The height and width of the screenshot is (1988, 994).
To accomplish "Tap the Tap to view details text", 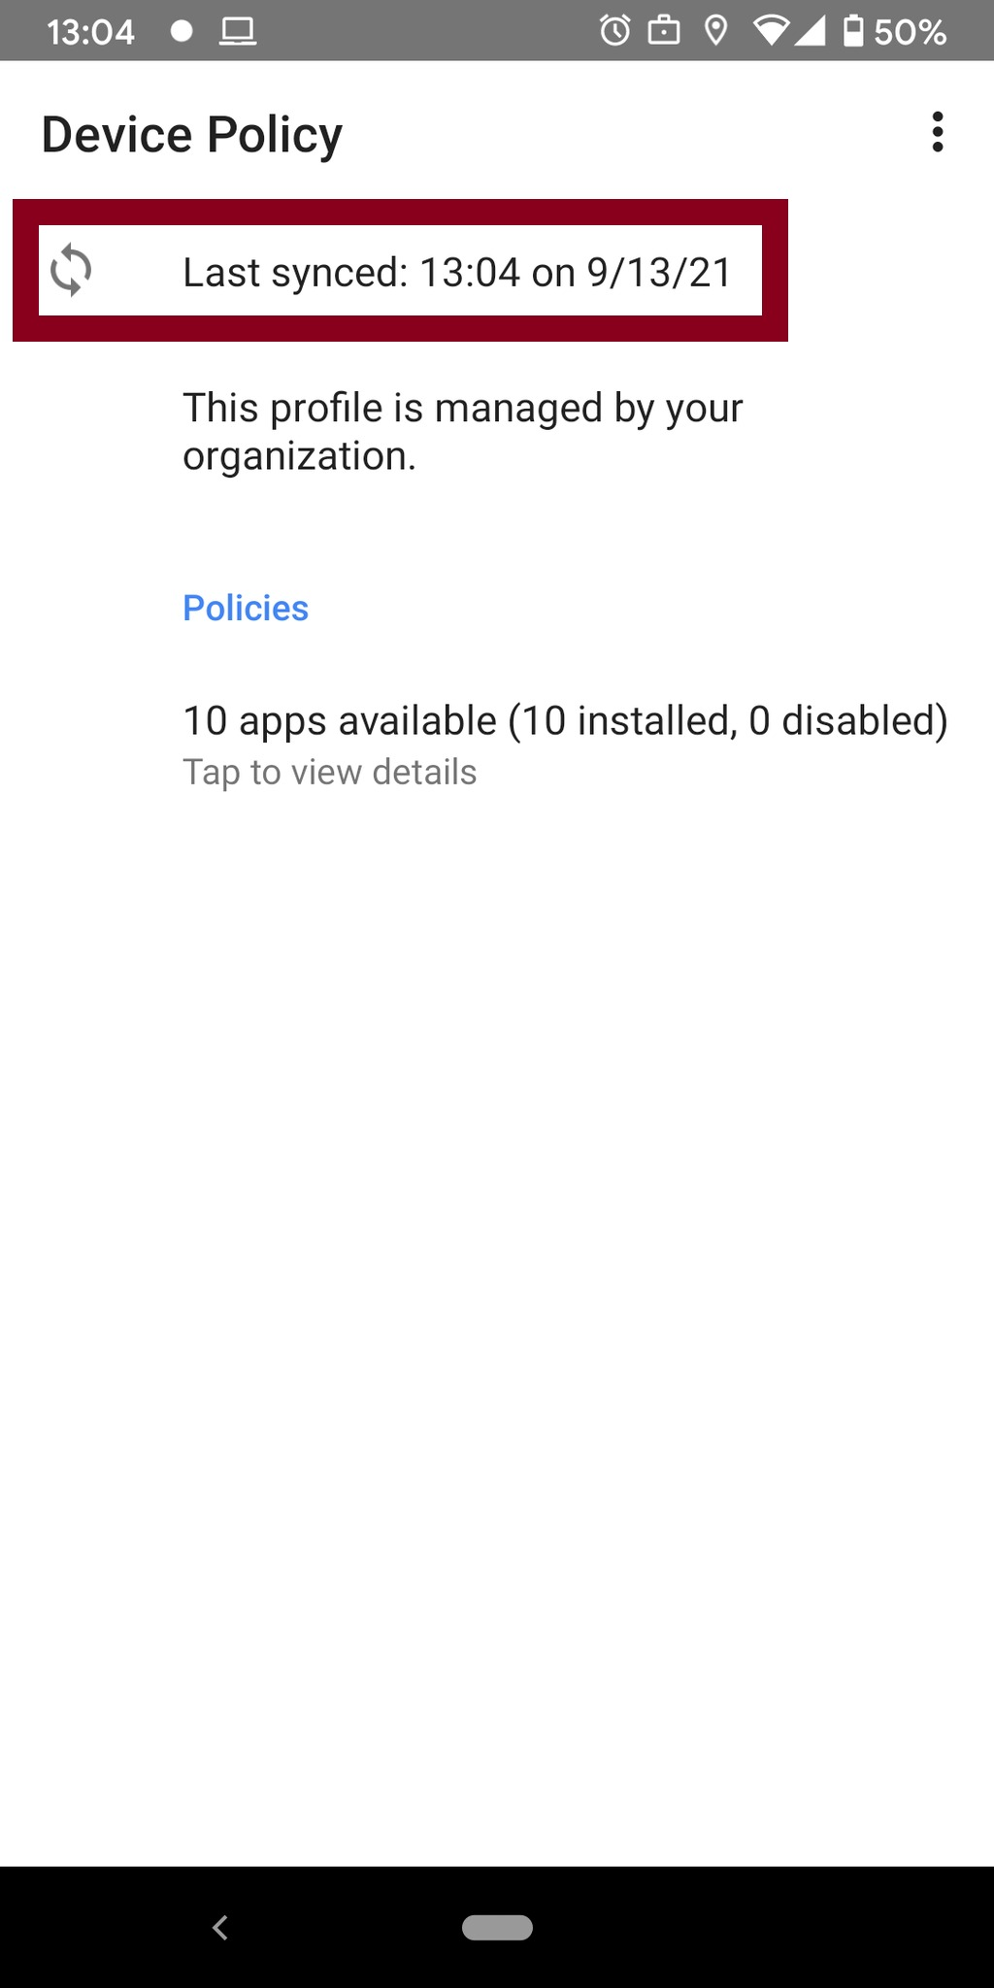I will click(x=330, y=773).
